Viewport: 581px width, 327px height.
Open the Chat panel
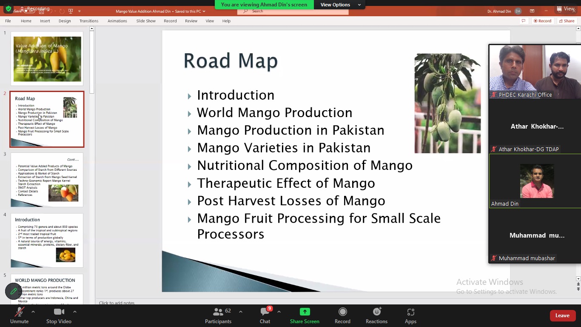pyautogui.click(x=265, y=316)
